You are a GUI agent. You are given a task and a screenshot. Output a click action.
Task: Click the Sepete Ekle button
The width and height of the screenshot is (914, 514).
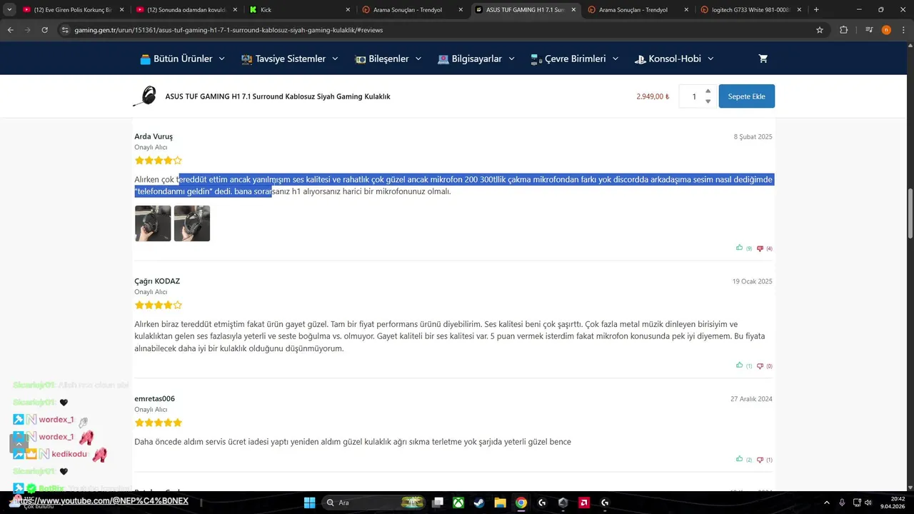746,96
